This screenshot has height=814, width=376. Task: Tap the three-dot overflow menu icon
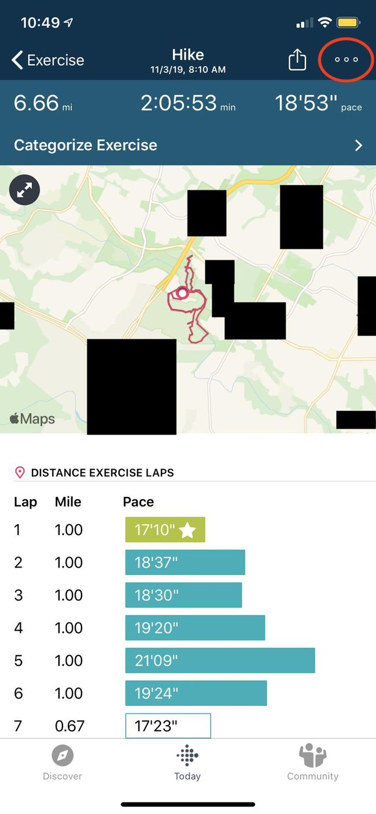pos(345,59)
